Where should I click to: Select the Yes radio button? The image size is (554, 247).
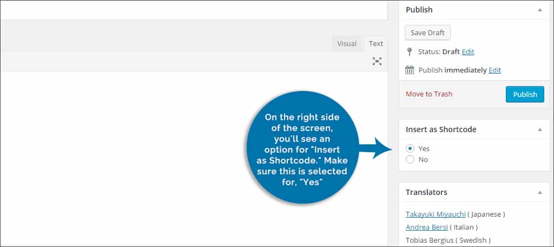tap(410, 148)
